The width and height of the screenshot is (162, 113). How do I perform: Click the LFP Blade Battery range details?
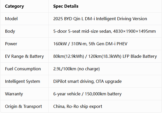tap(105, 56)
